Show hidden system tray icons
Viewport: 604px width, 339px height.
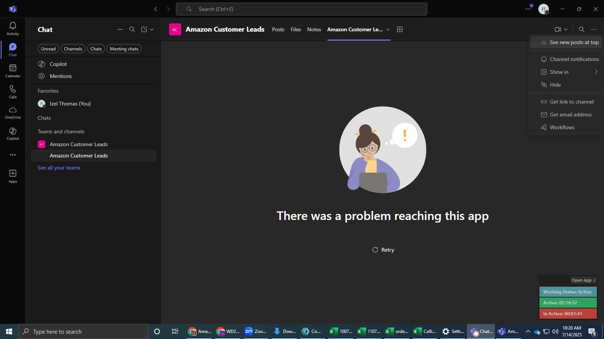tap(528, 331)
